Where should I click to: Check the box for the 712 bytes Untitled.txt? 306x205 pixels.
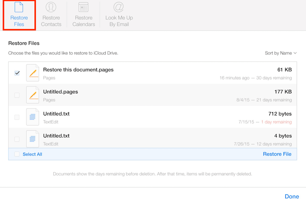(x=17, y=117)
